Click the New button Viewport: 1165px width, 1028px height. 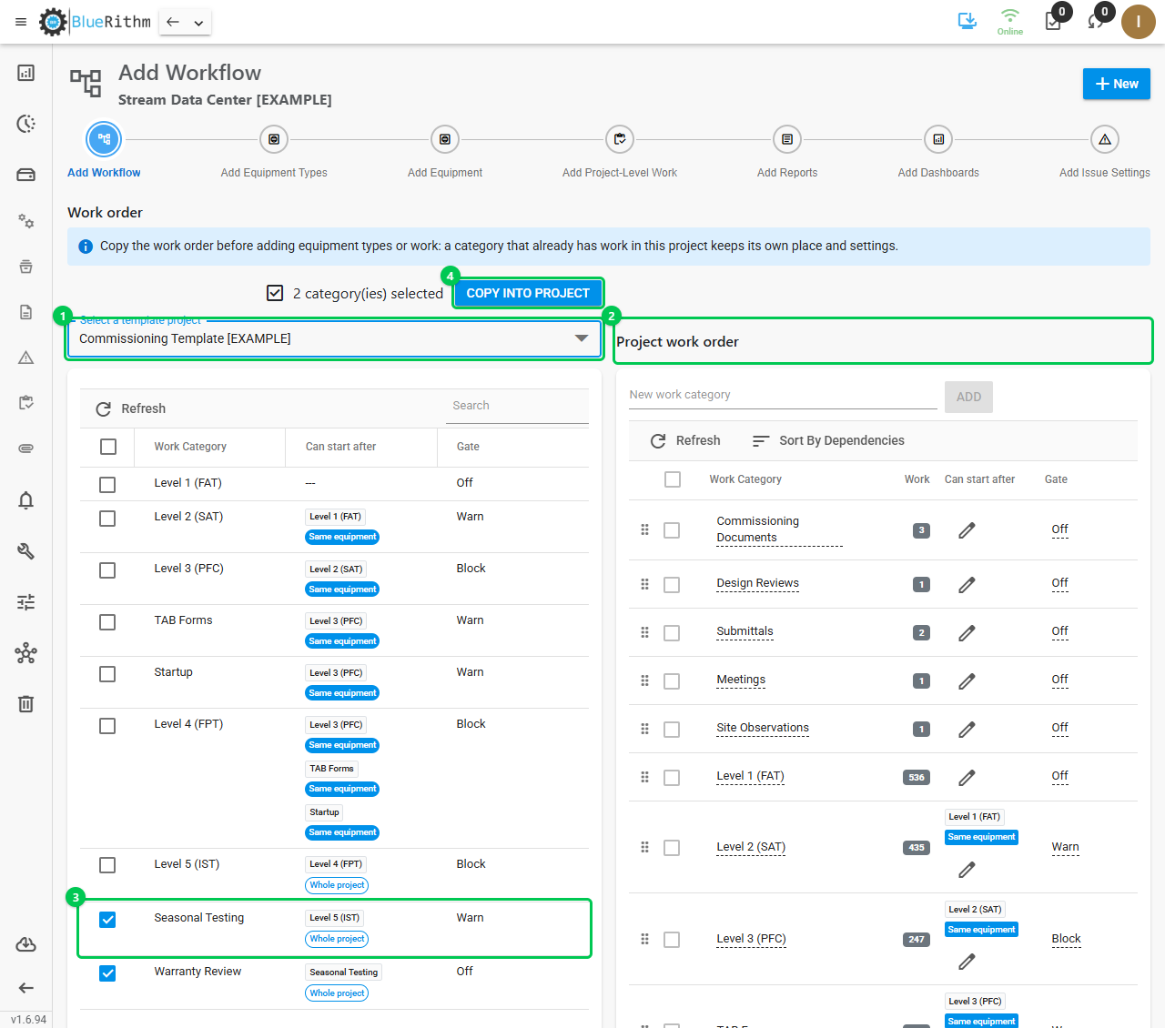click(x=1117, y=84)
